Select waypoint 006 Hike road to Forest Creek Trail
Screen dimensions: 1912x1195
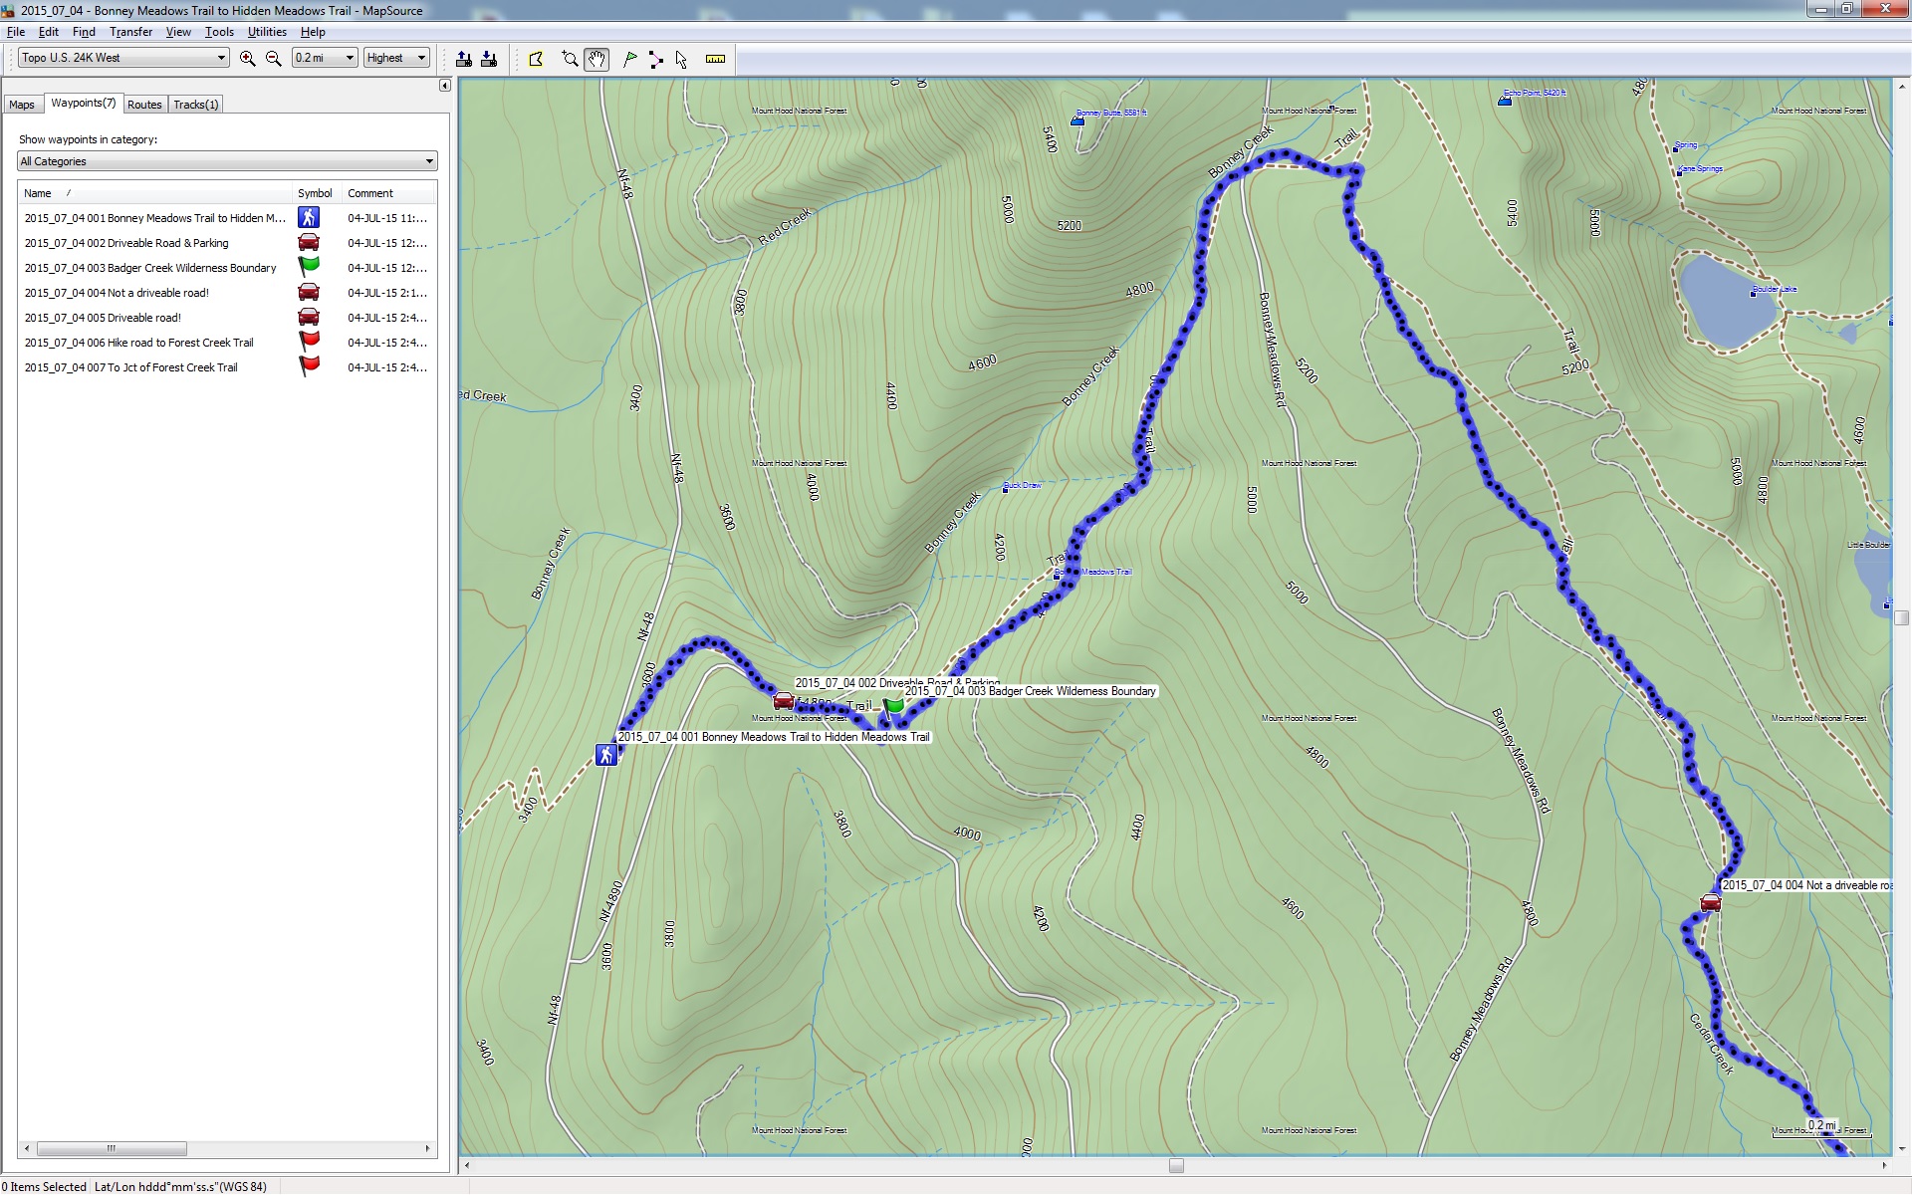click(227, 343)
